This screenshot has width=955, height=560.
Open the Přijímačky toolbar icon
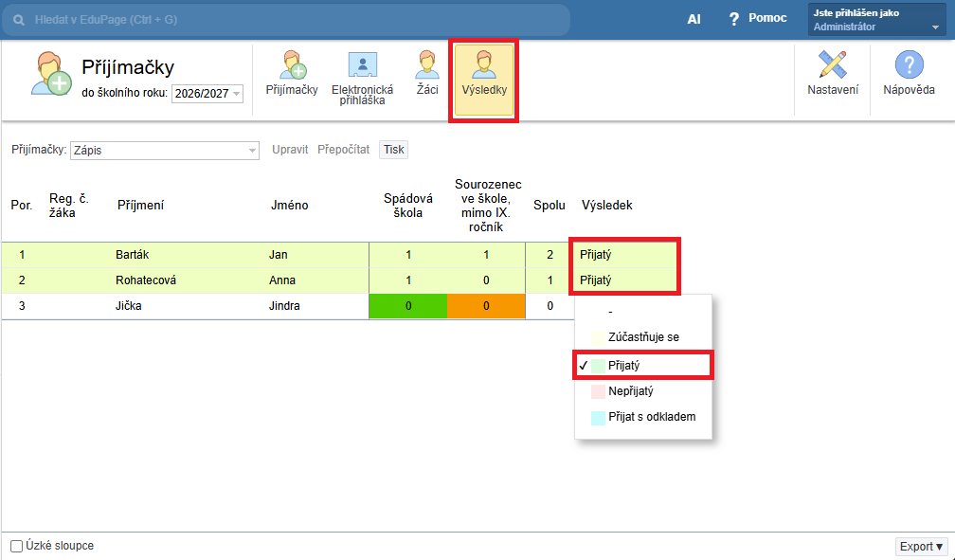click(x=291, y=74)
